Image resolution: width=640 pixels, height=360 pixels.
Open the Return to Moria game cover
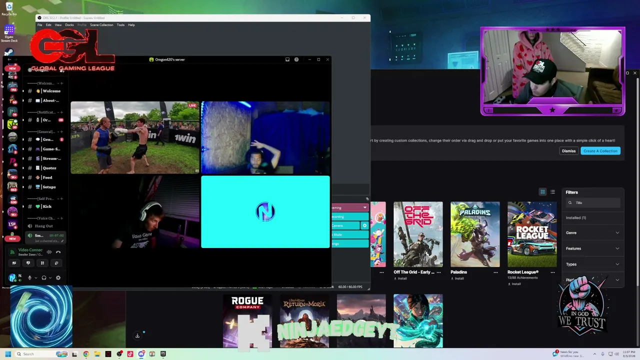304,320
